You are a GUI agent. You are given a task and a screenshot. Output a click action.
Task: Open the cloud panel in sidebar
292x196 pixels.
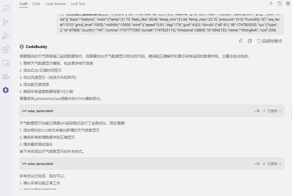click(6, 77)
